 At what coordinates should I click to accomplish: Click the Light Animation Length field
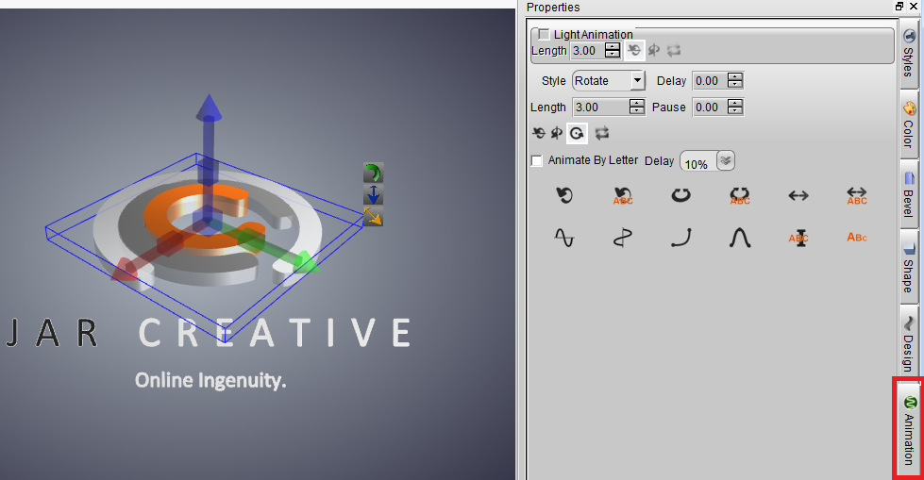click(x=587, y=51)
